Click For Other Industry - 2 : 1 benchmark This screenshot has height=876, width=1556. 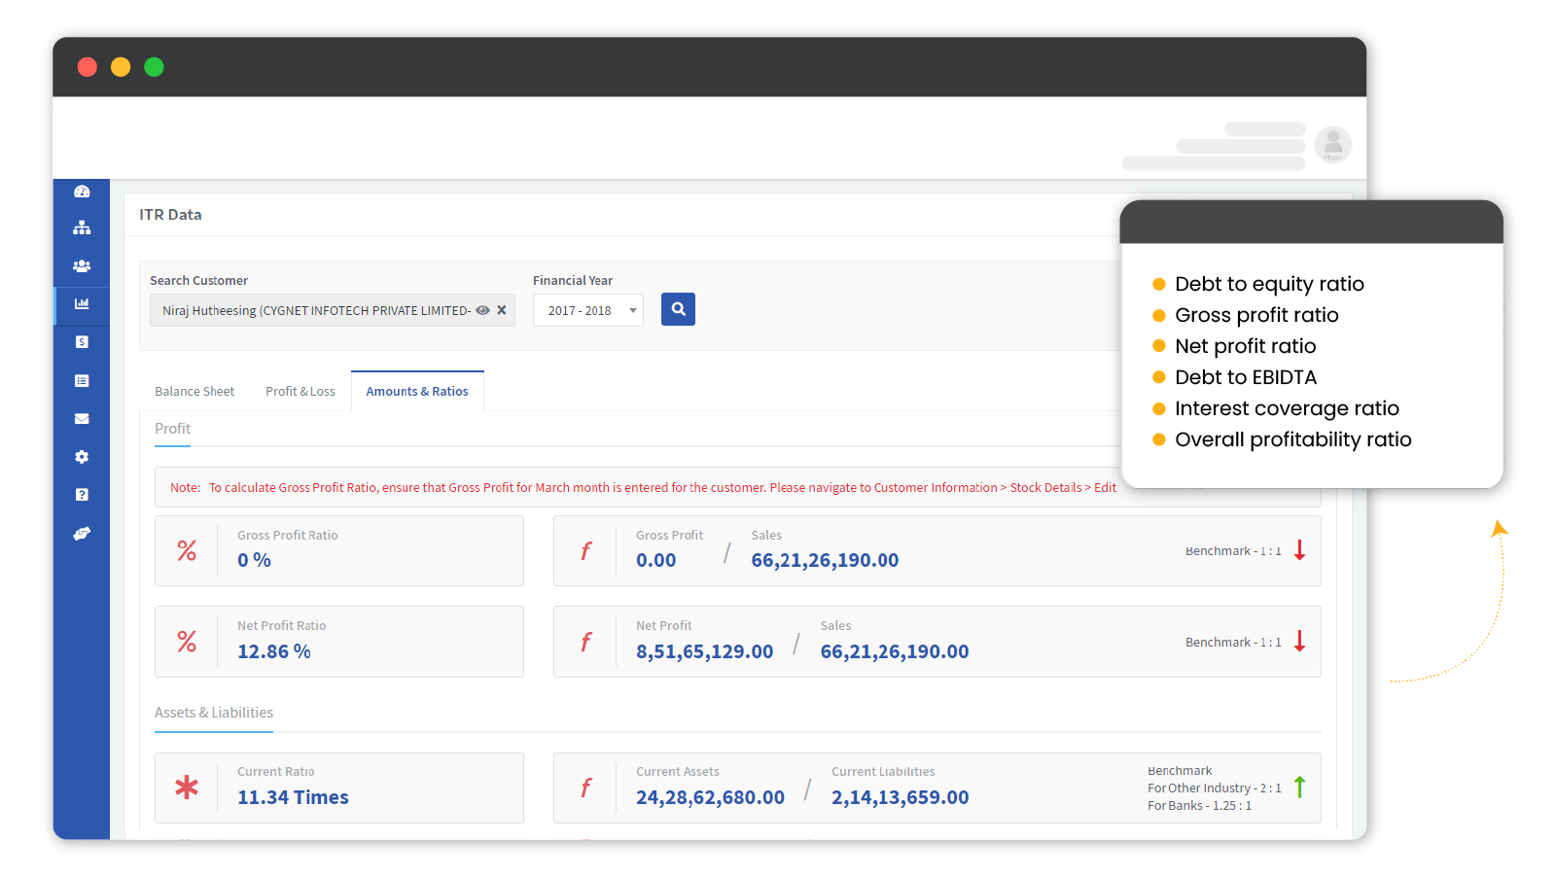(x=1214, y=788)
